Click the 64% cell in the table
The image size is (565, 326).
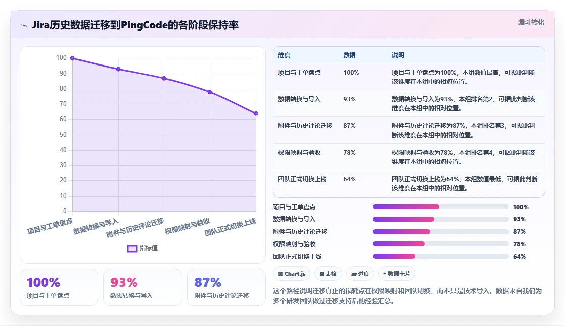pyautogui.click(x=349, y=179)
